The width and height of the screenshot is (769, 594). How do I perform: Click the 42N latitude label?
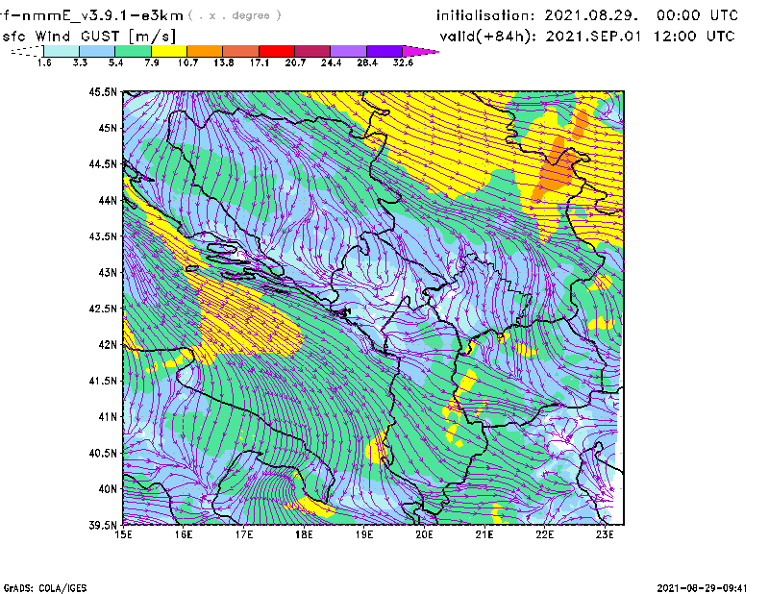[108, 345]
